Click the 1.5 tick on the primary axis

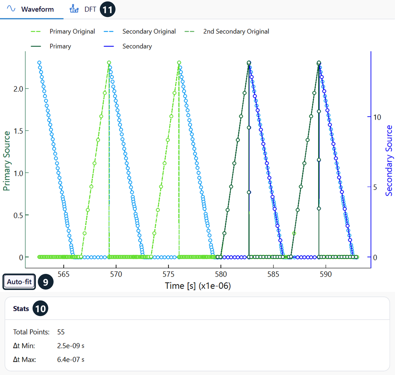click(x=18, y=131)
